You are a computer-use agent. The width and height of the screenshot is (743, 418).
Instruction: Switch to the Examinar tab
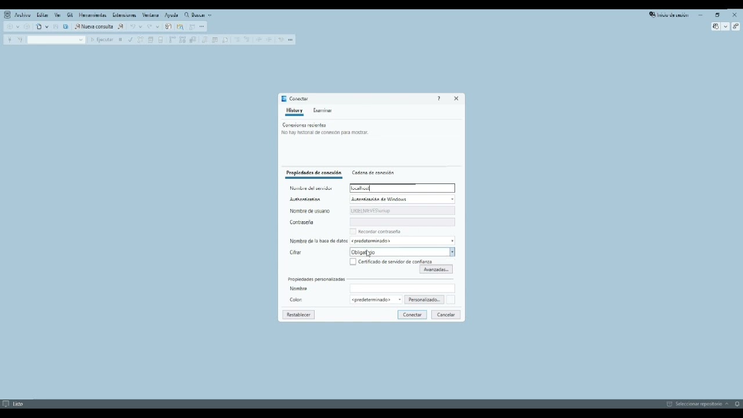tap(322, 110)
